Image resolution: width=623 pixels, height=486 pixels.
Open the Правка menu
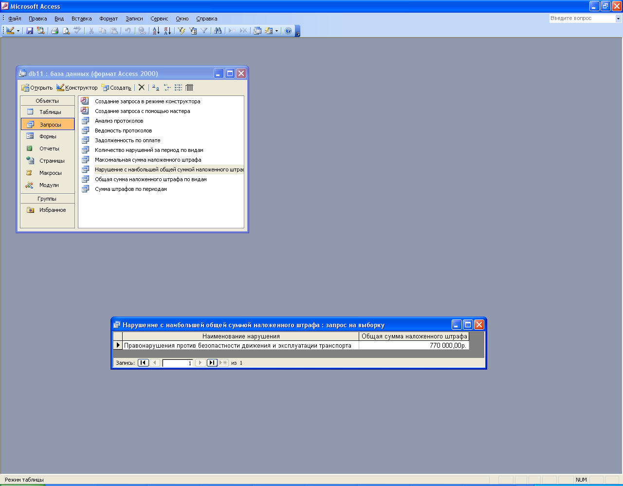pyautogui.click(x=38, y=19)
